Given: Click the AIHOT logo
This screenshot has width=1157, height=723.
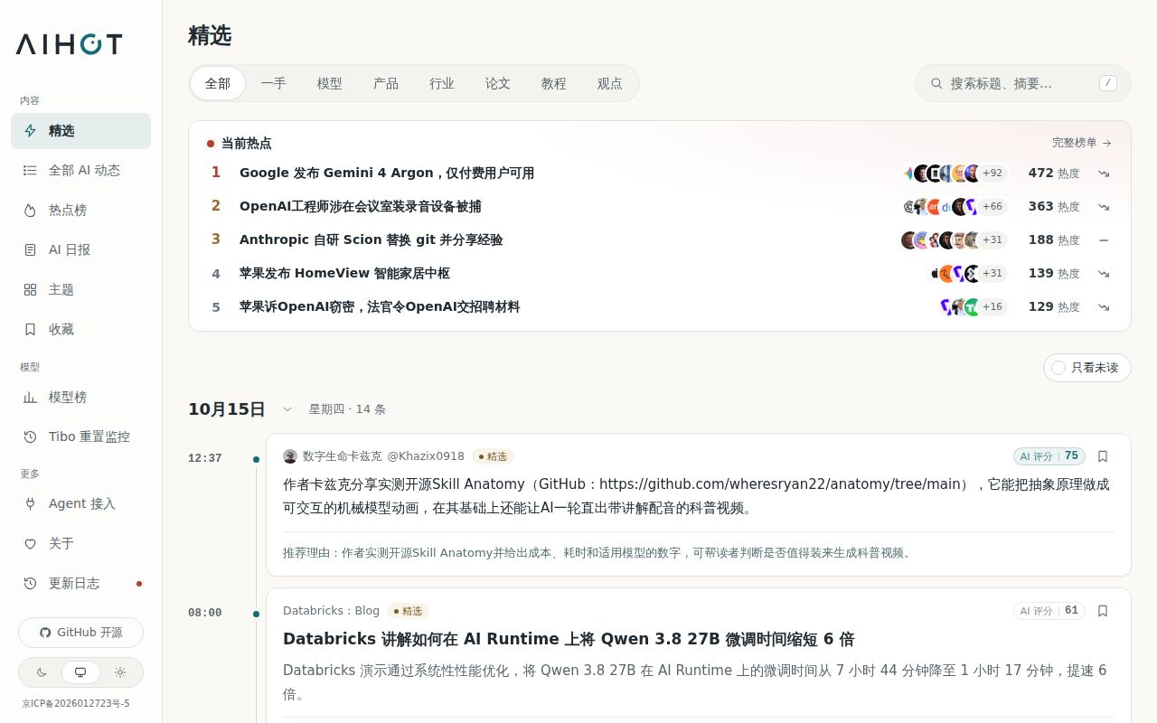Looking at the screenshot, I should point(69,44).
